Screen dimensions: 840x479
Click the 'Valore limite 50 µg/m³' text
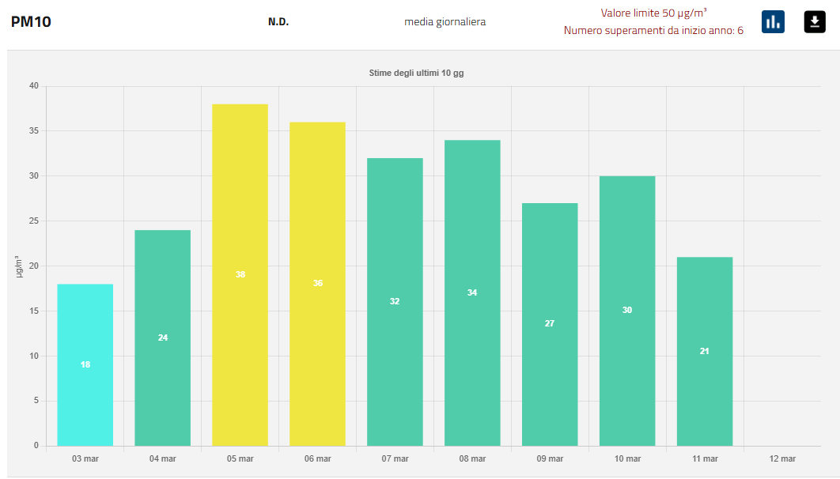(x=653, y=13)
